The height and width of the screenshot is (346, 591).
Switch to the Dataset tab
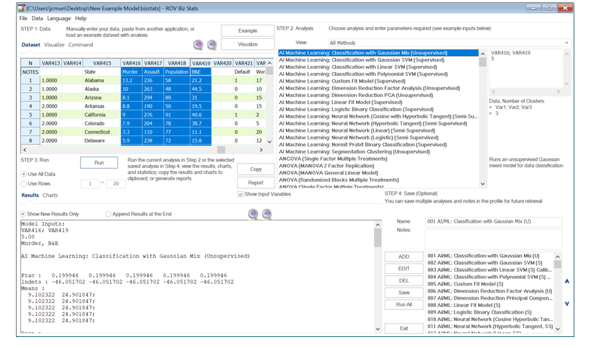point(31,44)
